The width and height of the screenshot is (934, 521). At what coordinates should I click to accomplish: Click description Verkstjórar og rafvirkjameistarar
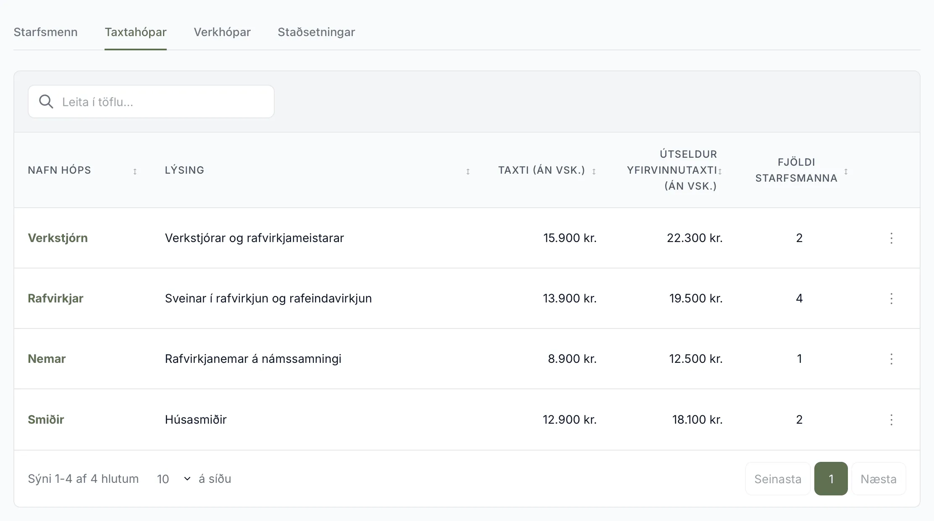pos(254,238)
